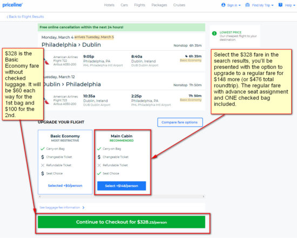The height and width of the screenshot is (238, 297).
Task: Open the Packages section
Action: (x=159, y=5)
